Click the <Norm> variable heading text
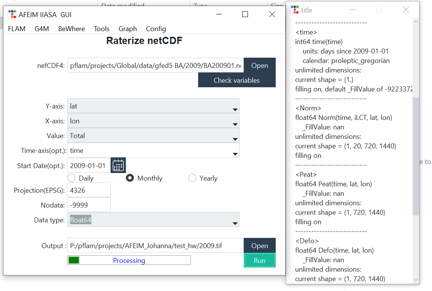 click(x=308, y=108)
